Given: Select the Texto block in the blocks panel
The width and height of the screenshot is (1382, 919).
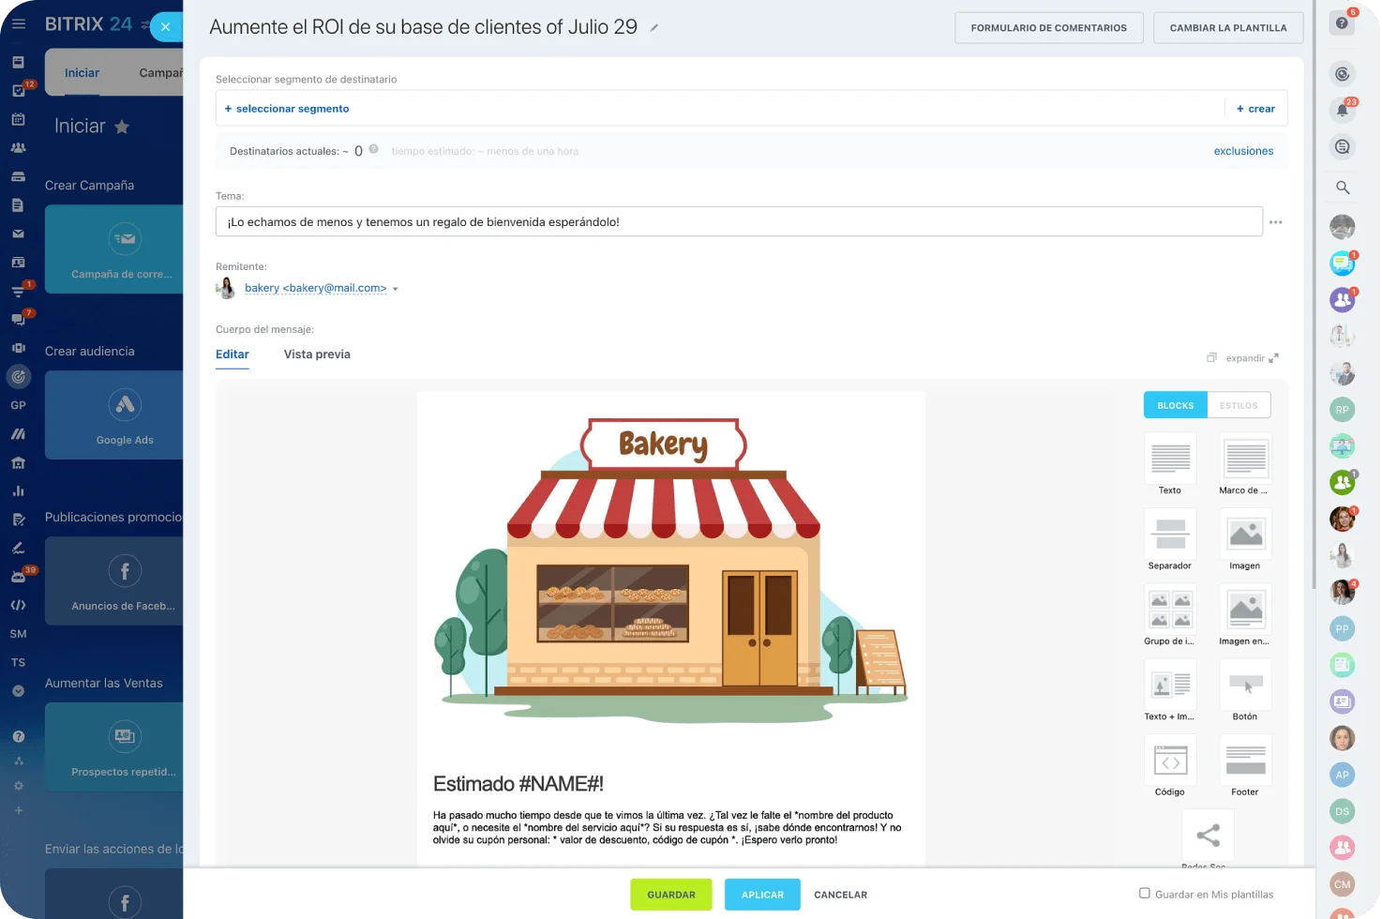Looking at the screenshot, I should [1170, 459].
